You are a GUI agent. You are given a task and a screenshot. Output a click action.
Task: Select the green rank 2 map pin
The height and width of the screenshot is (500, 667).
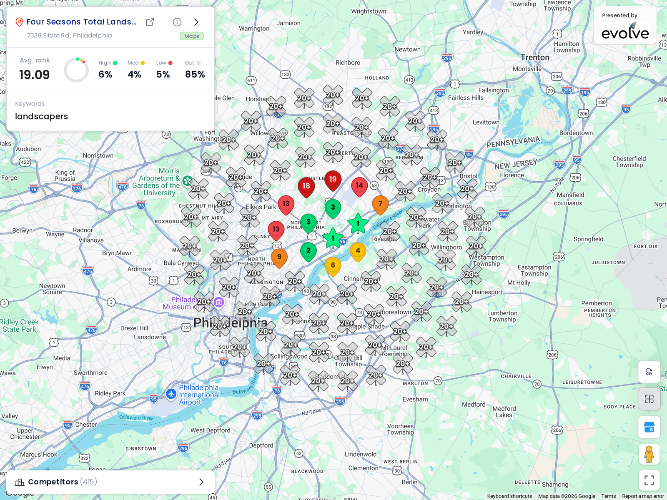[308, 252]
